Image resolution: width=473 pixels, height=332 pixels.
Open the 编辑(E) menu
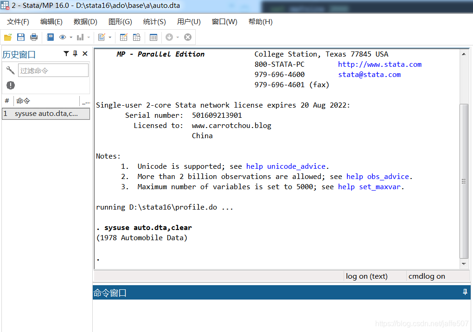pyautogui.click(x=51, y=22)
